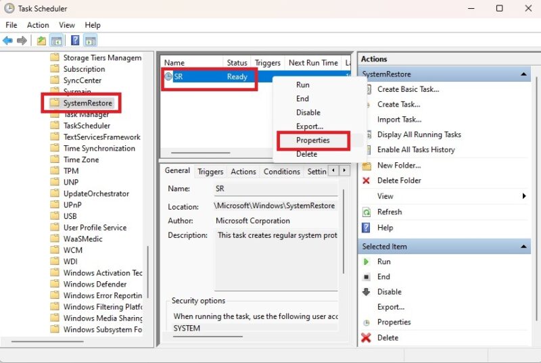Click the Properties clock icon in Selected Item
This screenshot has width=541, height=363.
[367, 322]
